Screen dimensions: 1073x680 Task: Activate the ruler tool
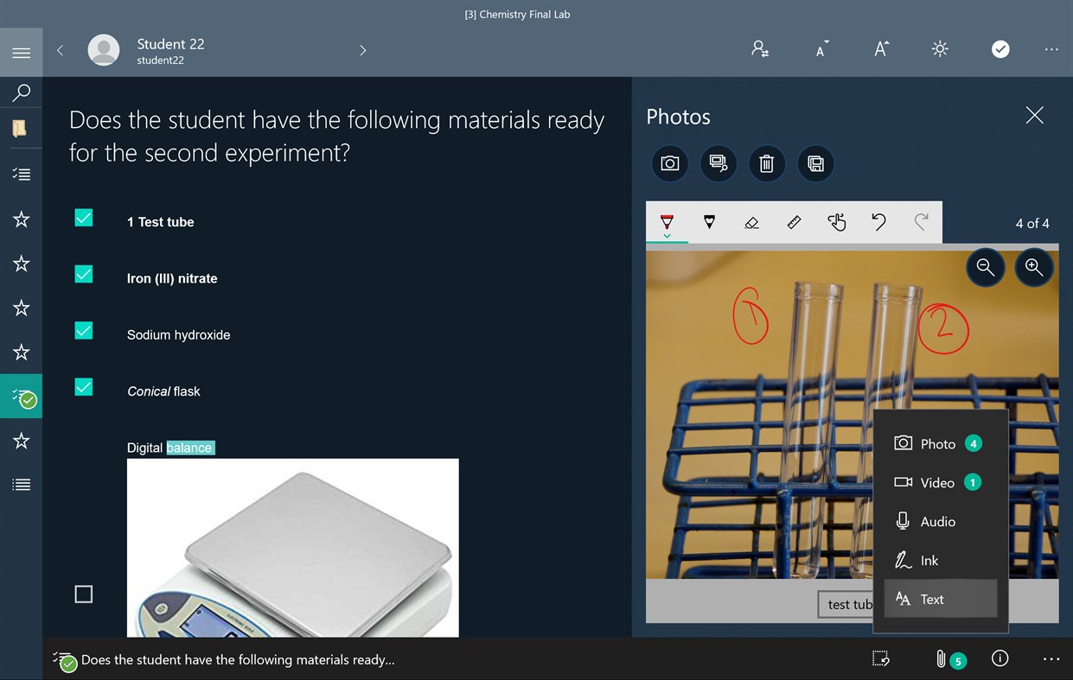(794, 222)
